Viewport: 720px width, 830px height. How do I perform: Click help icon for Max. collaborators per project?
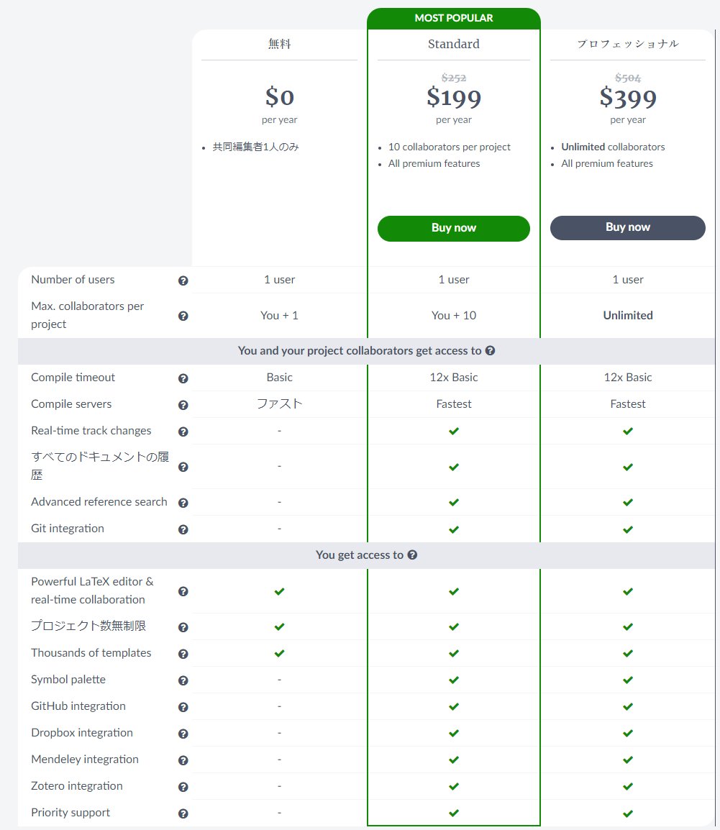pos(183,316)
